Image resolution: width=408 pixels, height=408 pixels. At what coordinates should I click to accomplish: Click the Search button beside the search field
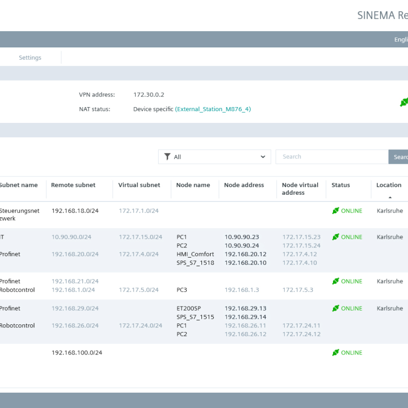pyautogui.click(x=398, y=157)
